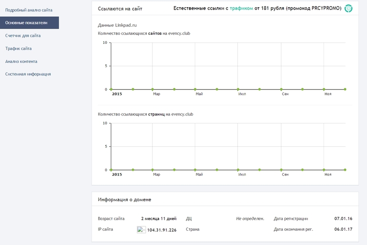The height and width of the screenshot is (245, 367).
Task: Go to "Счетчик для сайта" section
Action: click(23, 35)
